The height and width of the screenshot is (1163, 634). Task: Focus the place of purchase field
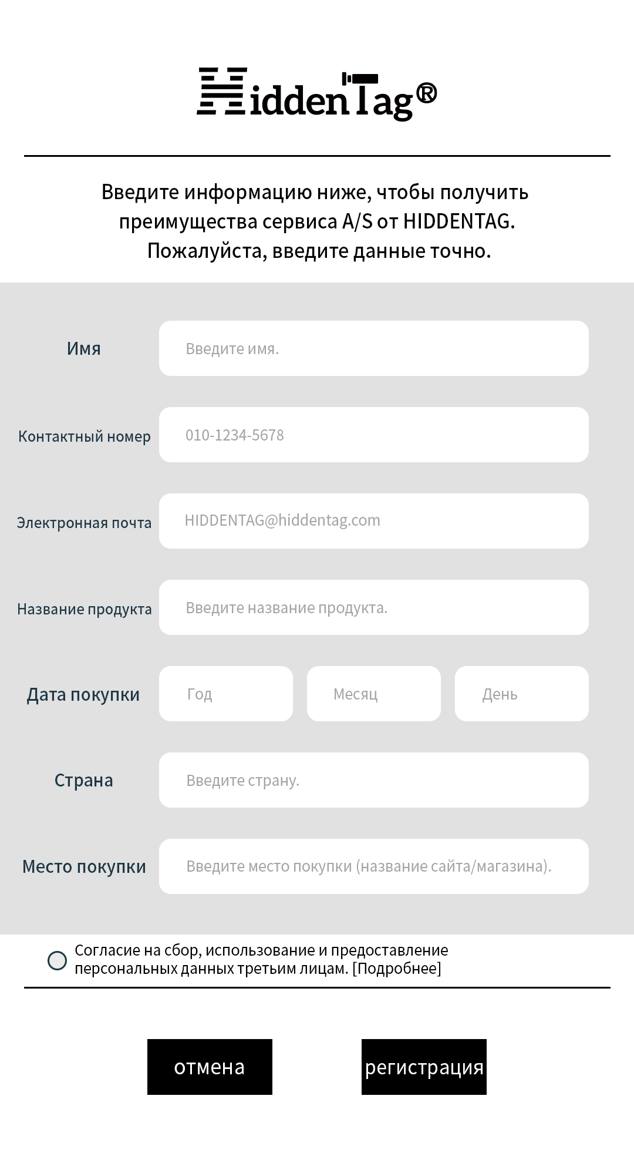[x=373, y=866]
